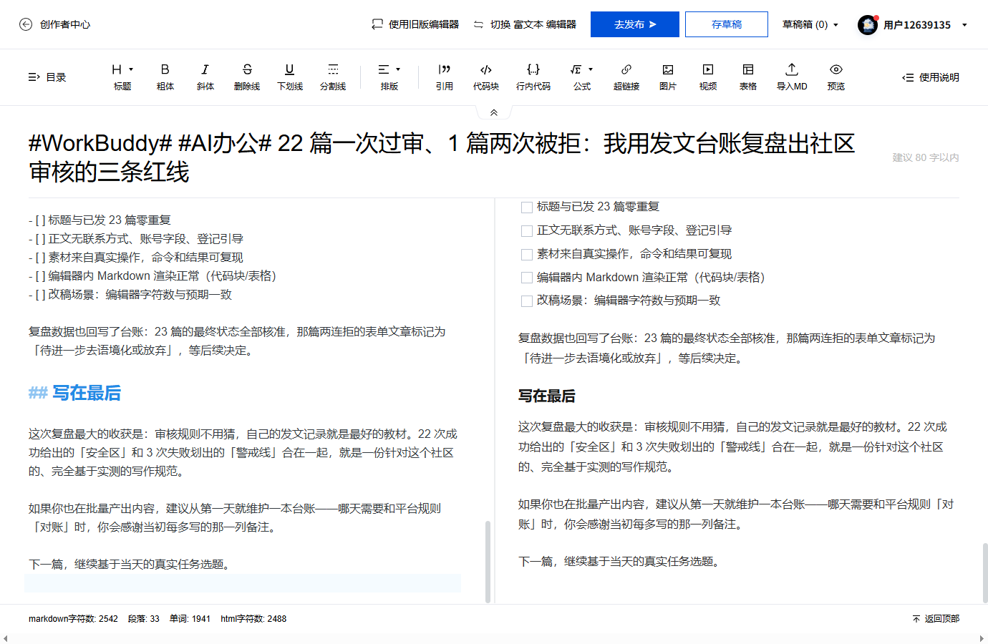Save the article with 存草稿
This screenshot has height=644, width=988.
(727, 24)
